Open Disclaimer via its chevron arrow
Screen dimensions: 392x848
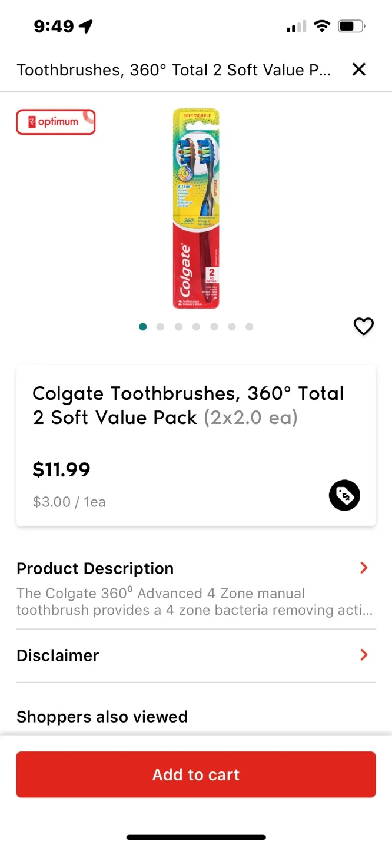[363, 655]
